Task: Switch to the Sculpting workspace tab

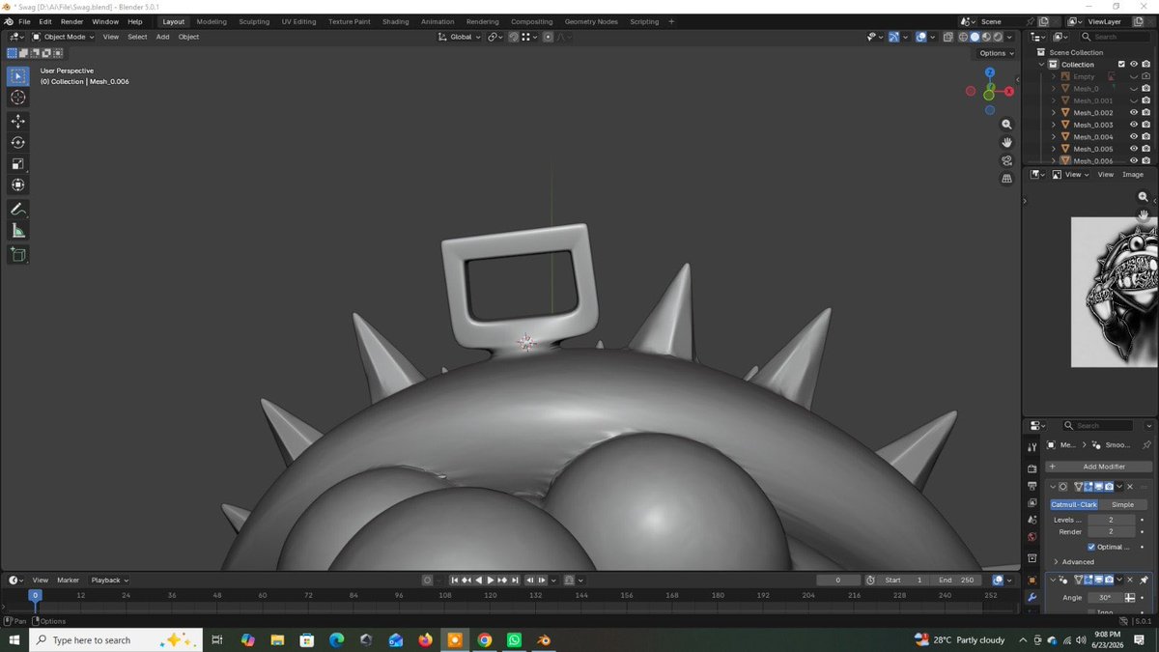Action: pos(254,21)
